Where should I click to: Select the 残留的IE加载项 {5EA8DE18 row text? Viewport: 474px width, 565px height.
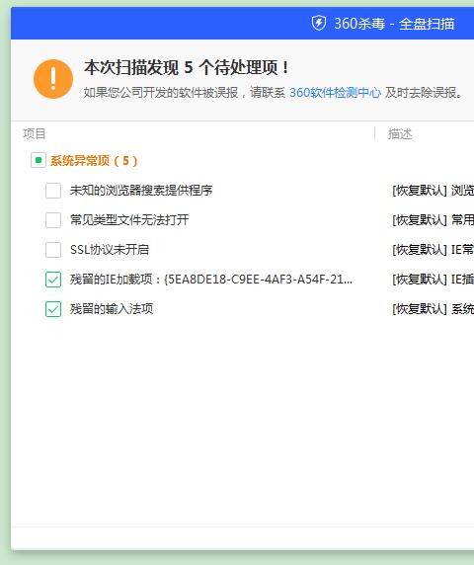click(211, 280)
